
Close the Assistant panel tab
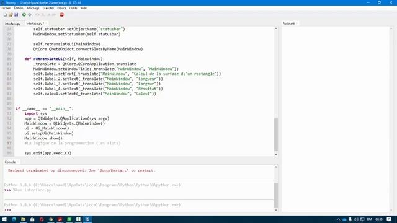(297, 24)
